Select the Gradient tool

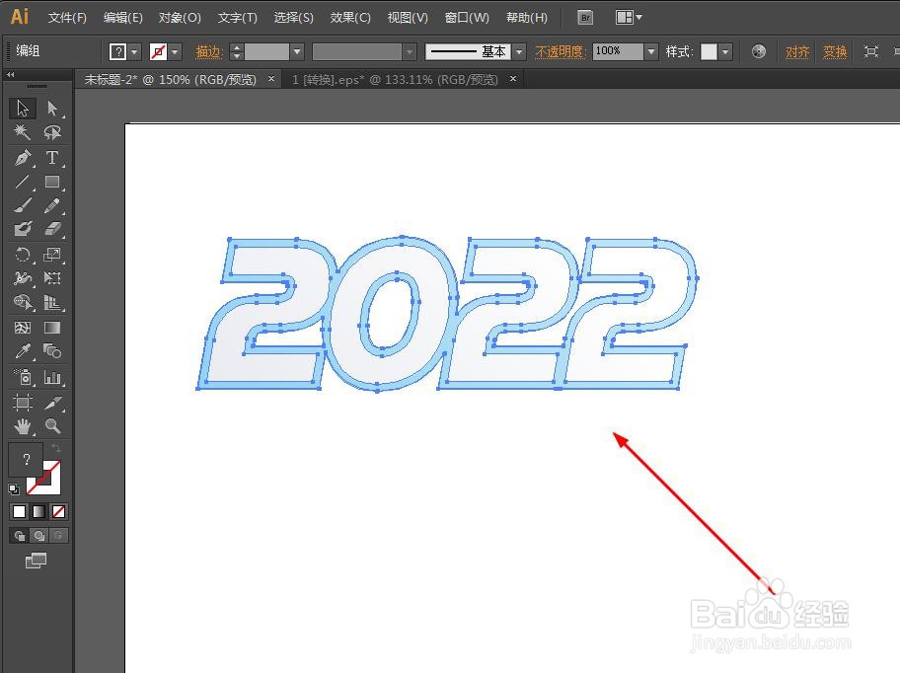[52, 328]
